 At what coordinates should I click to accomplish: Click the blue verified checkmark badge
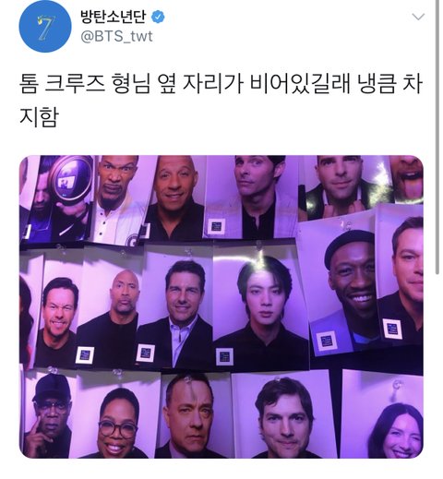click(158, 17)
